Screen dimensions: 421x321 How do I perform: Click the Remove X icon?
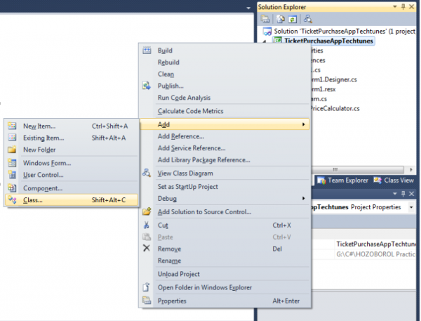[147, 248]
